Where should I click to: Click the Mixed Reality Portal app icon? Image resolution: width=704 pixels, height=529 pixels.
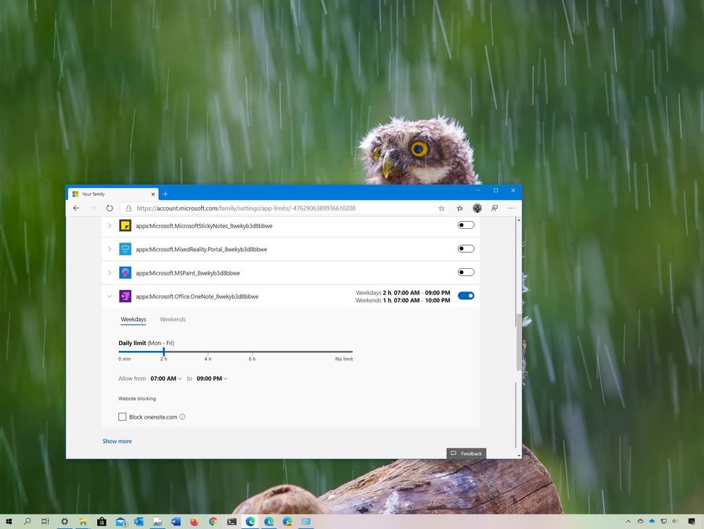tap(125, 249)
